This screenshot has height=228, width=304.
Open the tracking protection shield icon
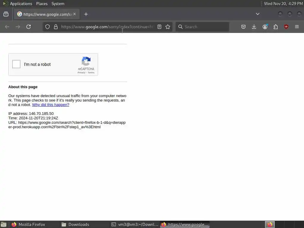point(47,27)
